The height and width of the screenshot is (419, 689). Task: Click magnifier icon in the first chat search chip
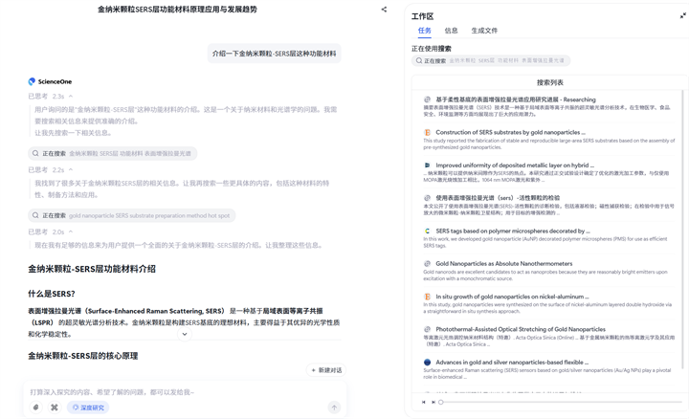coord(35,153)
